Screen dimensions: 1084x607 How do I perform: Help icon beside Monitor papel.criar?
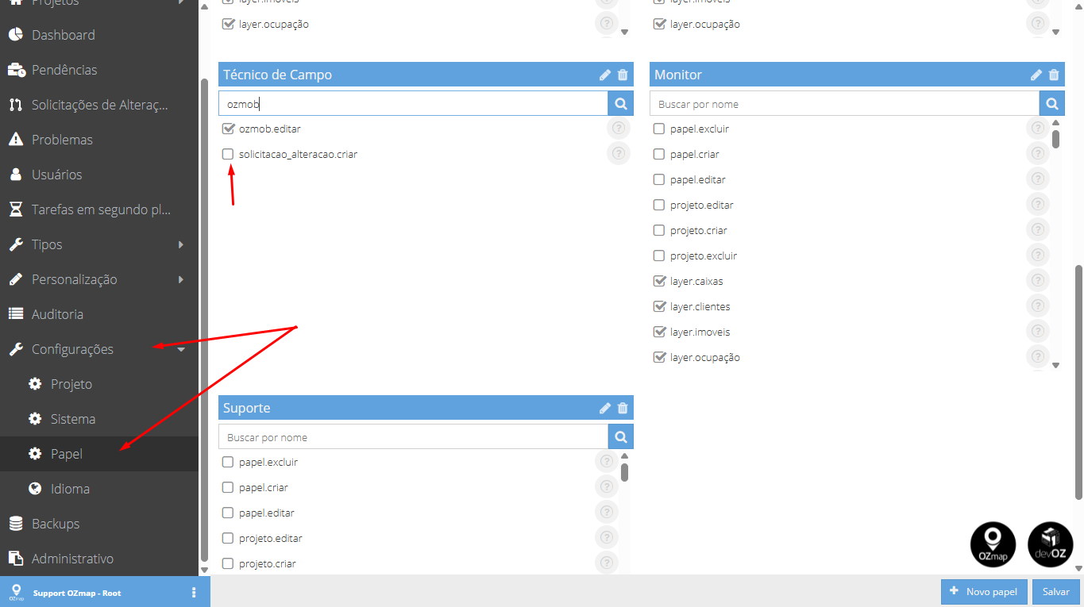tap(1037, 154)
